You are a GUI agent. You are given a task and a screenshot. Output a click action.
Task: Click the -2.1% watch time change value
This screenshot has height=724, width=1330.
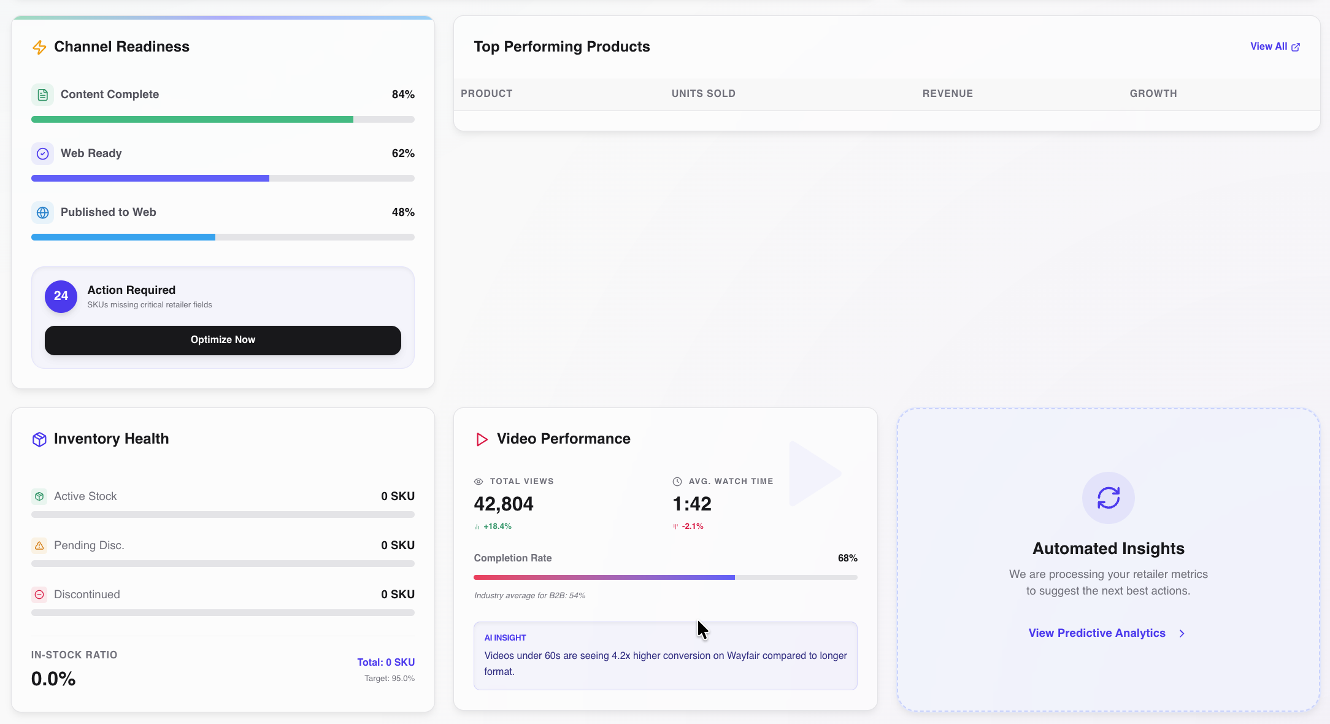(693, 526)
